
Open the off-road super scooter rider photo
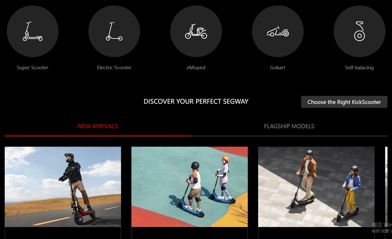point(63,187)
